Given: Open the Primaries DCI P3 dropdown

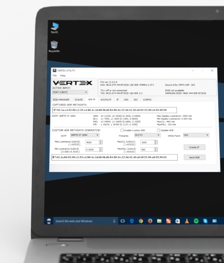Looking at the screenshot, I should tap(147, 135).
